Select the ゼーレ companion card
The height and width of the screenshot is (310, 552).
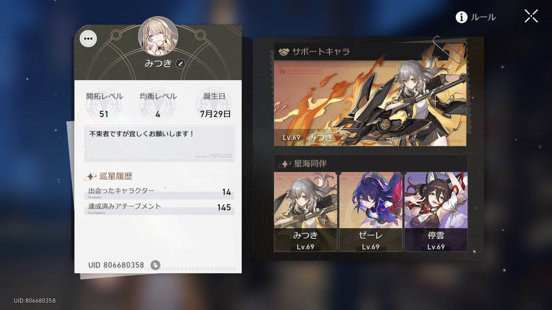(371, 212)
